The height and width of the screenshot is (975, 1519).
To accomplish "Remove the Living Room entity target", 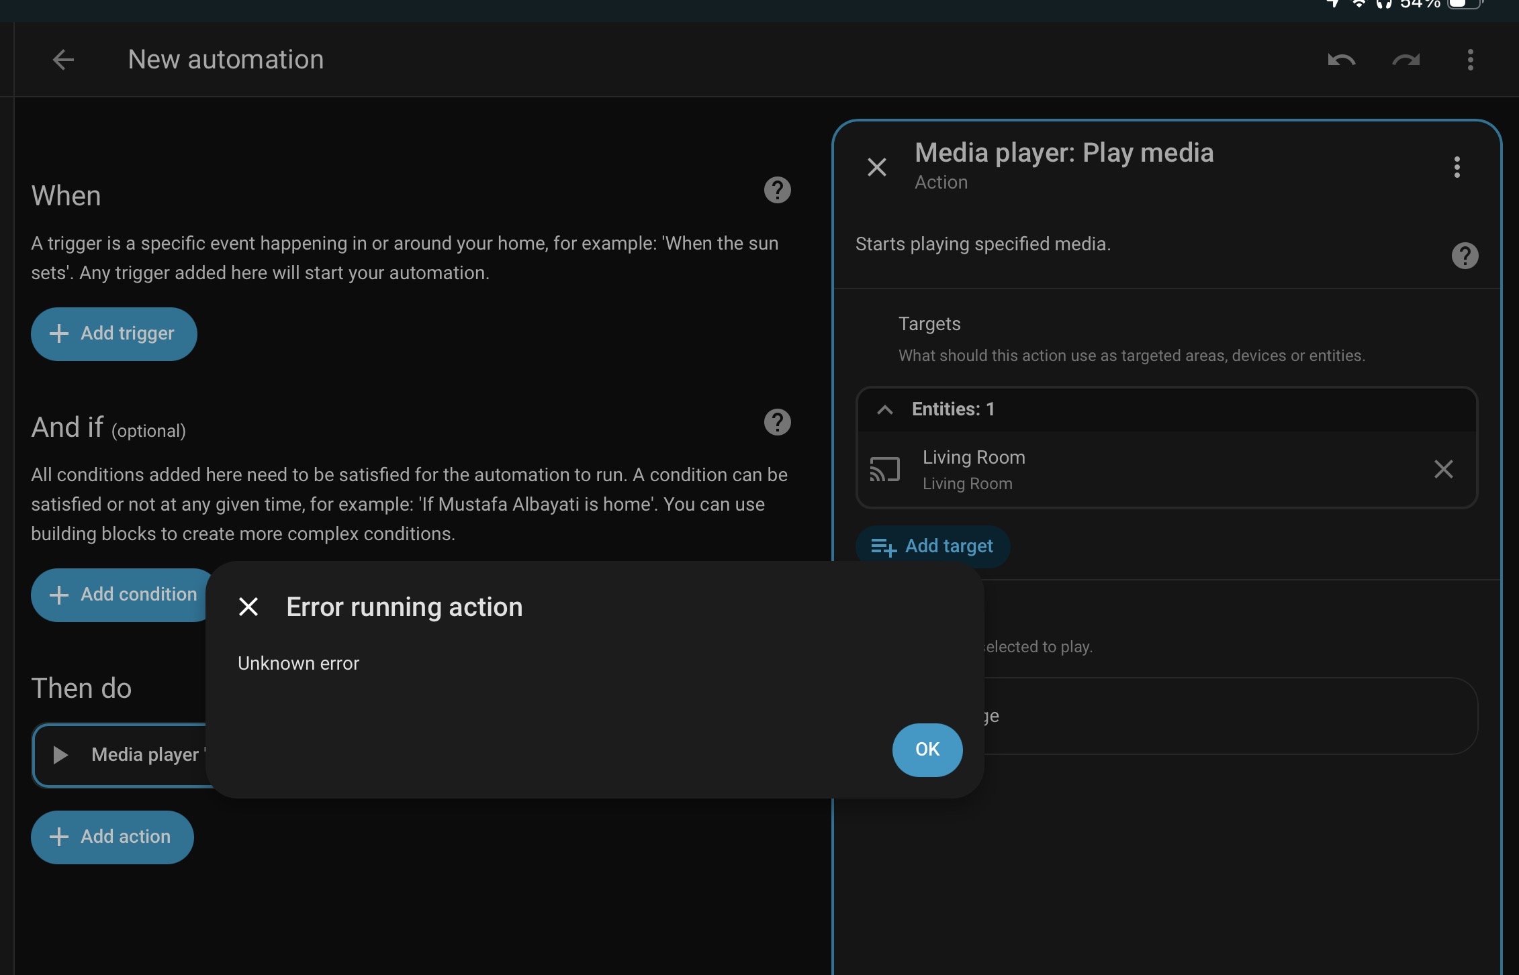I will 1443,469.
